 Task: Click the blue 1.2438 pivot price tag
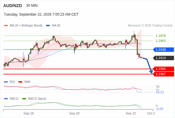pyautogui.click(x=163, y=50)
